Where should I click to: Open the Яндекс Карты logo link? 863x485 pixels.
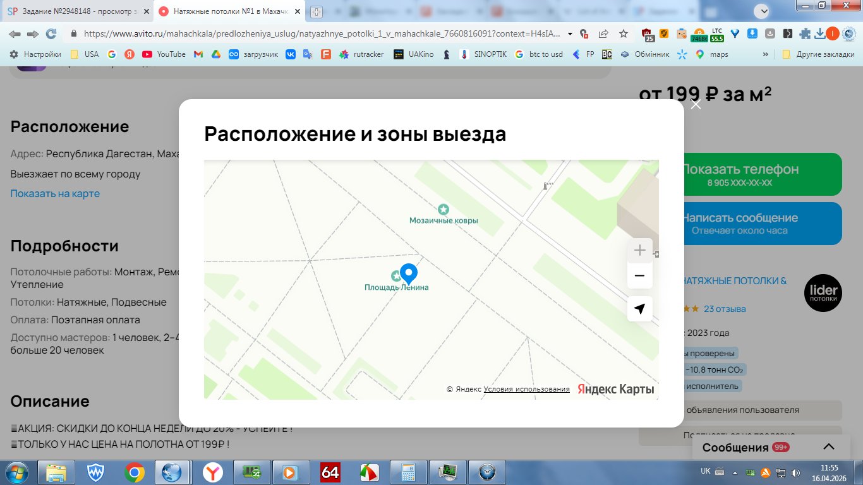[616, 389]
